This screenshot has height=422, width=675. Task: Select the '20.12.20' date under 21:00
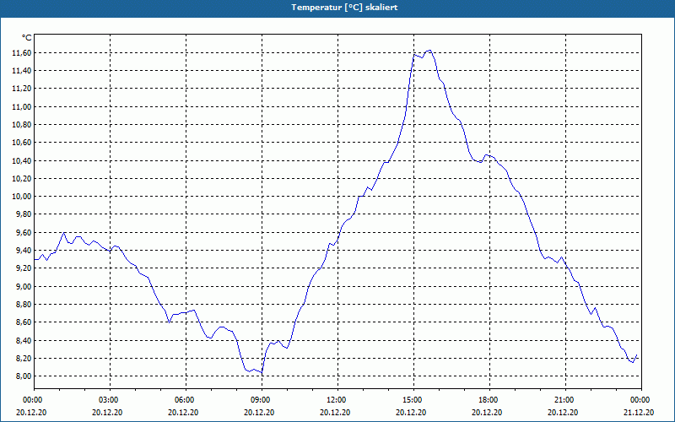click(x=563, y=412)
